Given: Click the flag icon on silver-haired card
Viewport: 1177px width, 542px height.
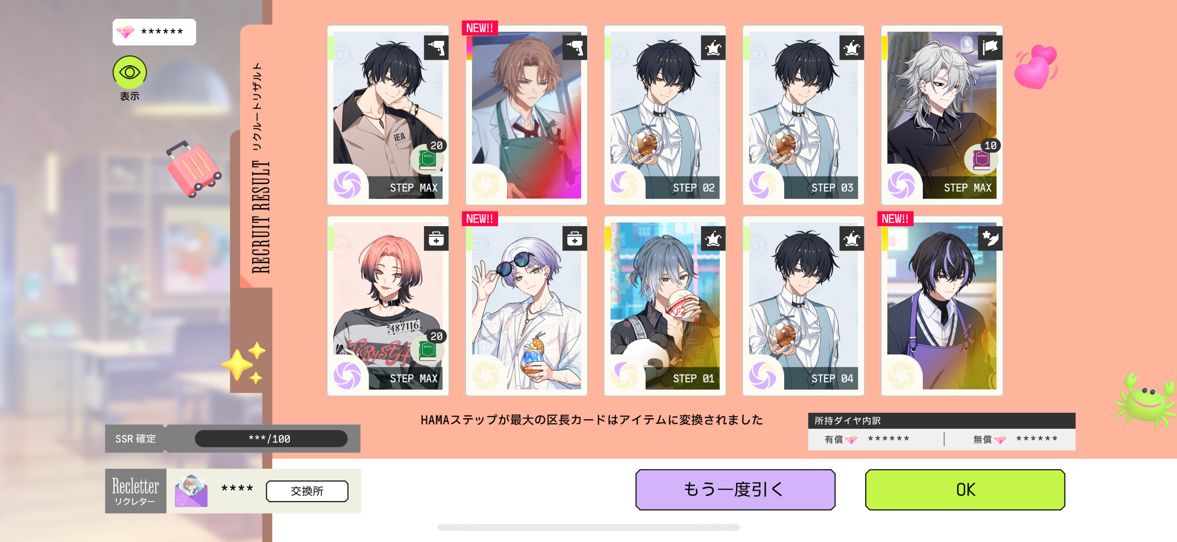Looking at the screenshot, I should click(990, 47).
